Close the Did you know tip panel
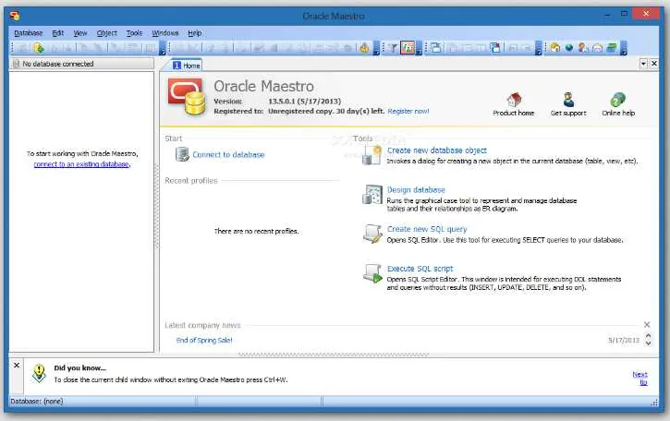This screenshot has width=670, height=421. pos(17,365)
